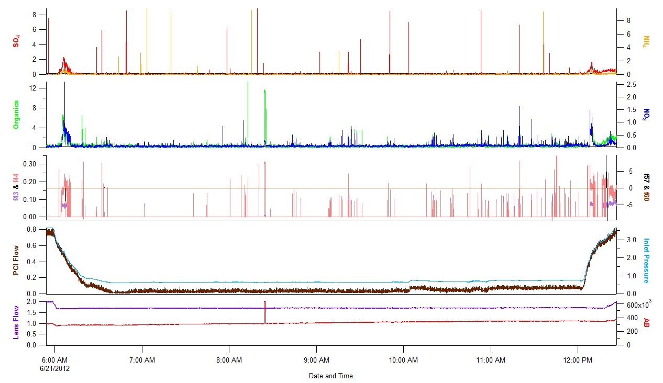Click the Date and Time axis title

330,376
